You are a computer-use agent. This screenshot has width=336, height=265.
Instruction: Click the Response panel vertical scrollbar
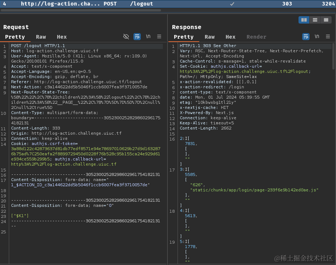pyautogui.click(x=333, y=56)
